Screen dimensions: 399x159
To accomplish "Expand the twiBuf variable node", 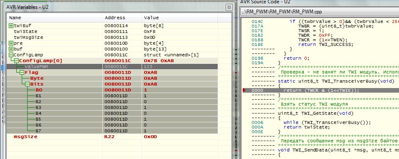I will pyautogui.click(x=11, y=25).
